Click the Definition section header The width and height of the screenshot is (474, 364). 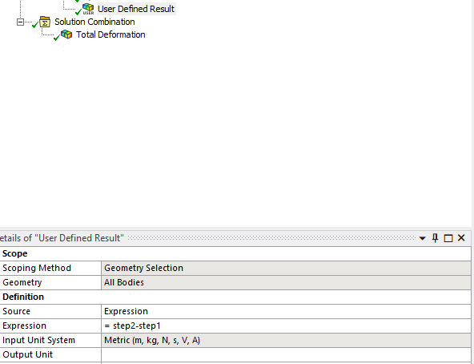tap(235, 297)
